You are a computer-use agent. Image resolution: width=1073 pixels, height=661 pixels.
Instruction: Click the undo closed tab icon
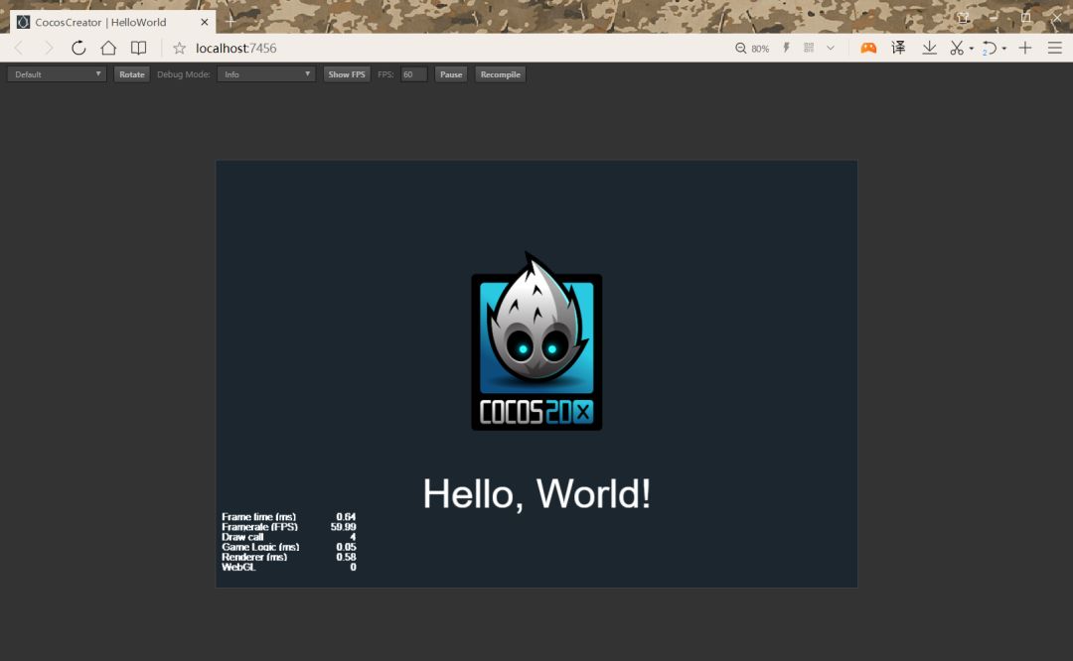(x=990, y=48)
